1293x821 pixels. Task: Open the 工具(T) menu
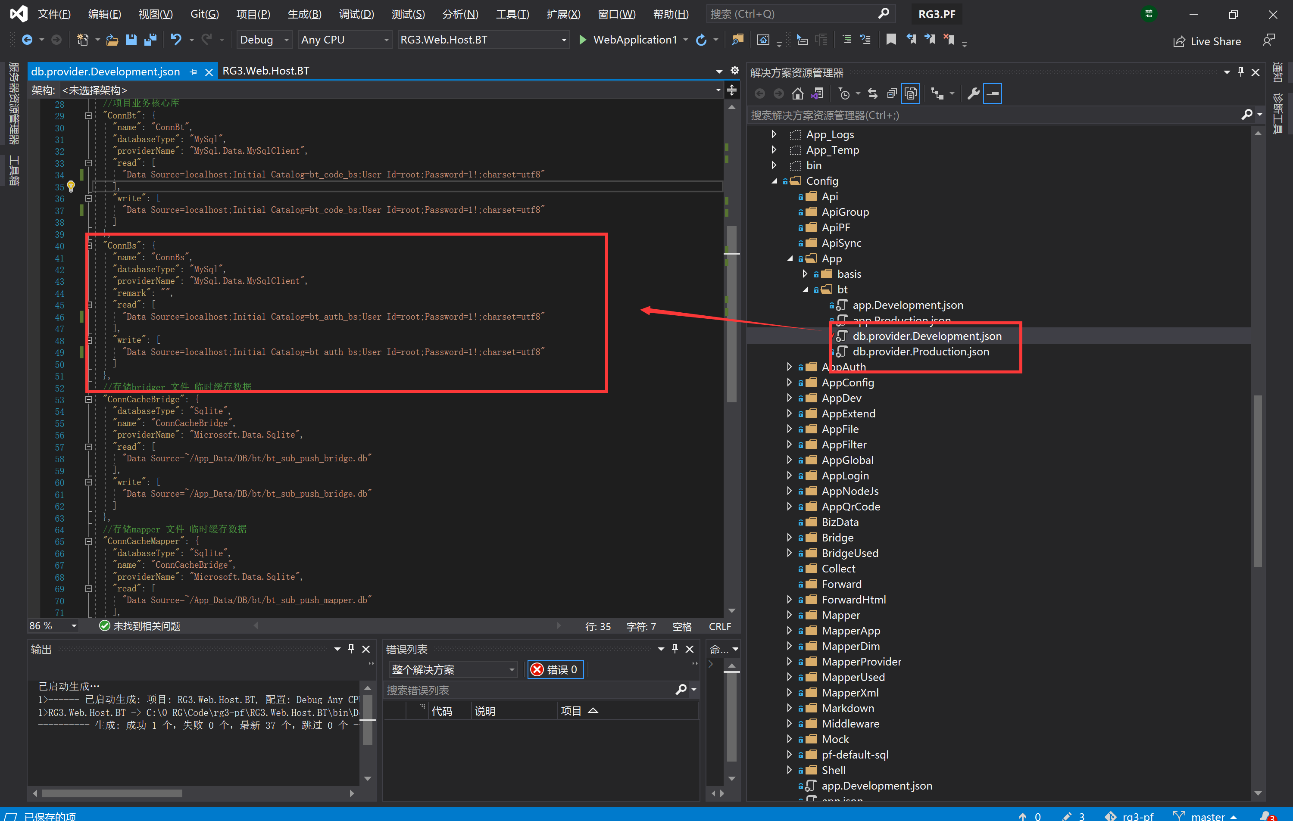coord(512,14)
